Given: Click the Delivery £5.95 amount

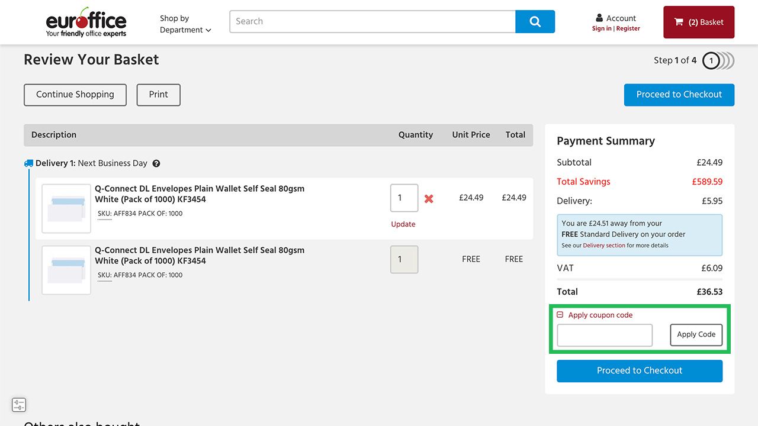Looking at the screenshot, I should [712, 201].
